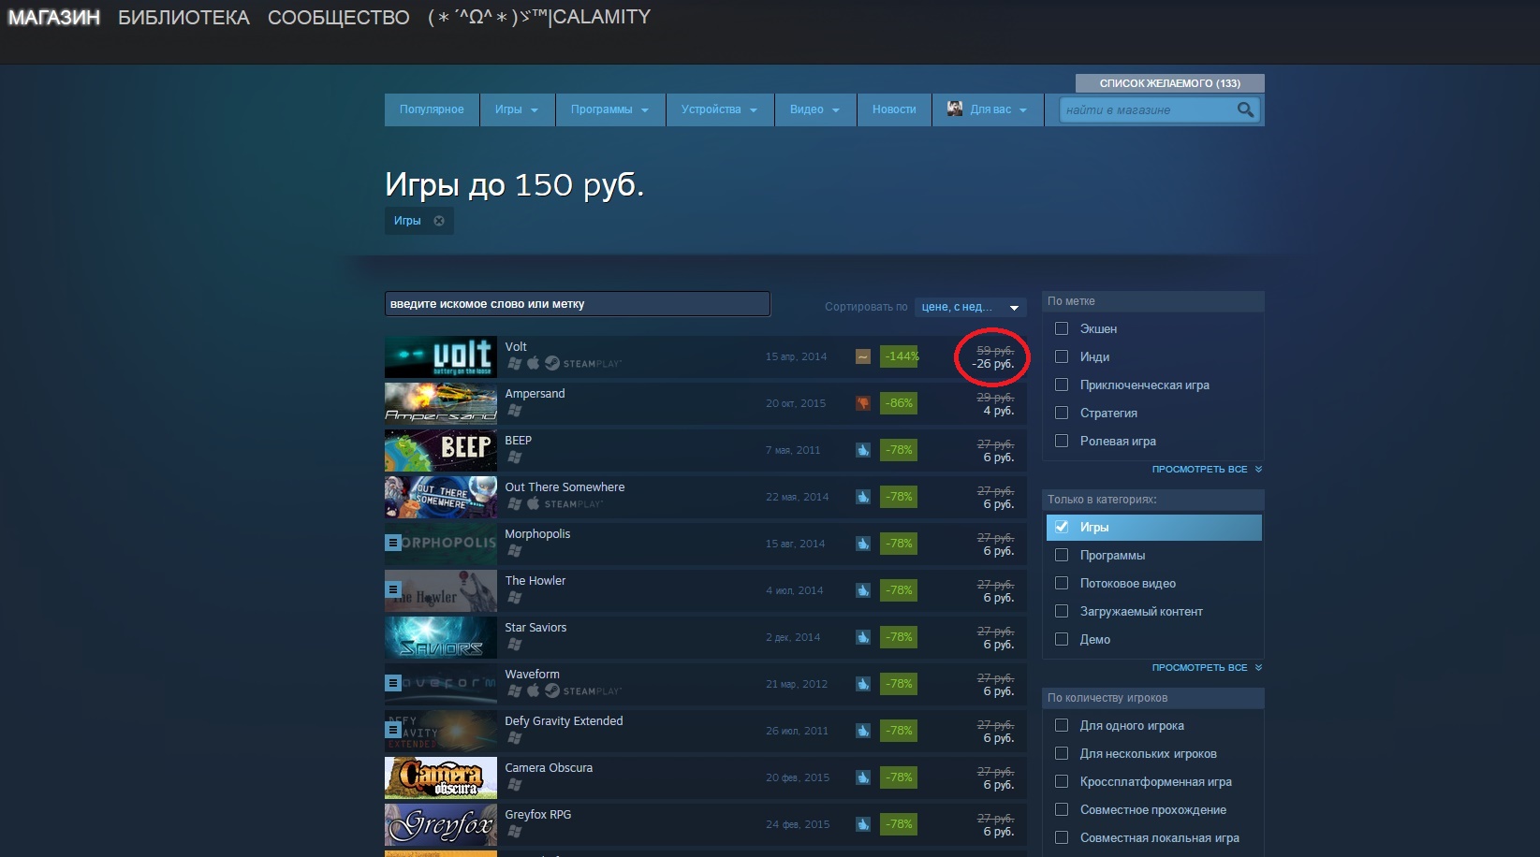
Task: Click the Windows icon for Camera Obscura
Action: click(x=514, y=784)
